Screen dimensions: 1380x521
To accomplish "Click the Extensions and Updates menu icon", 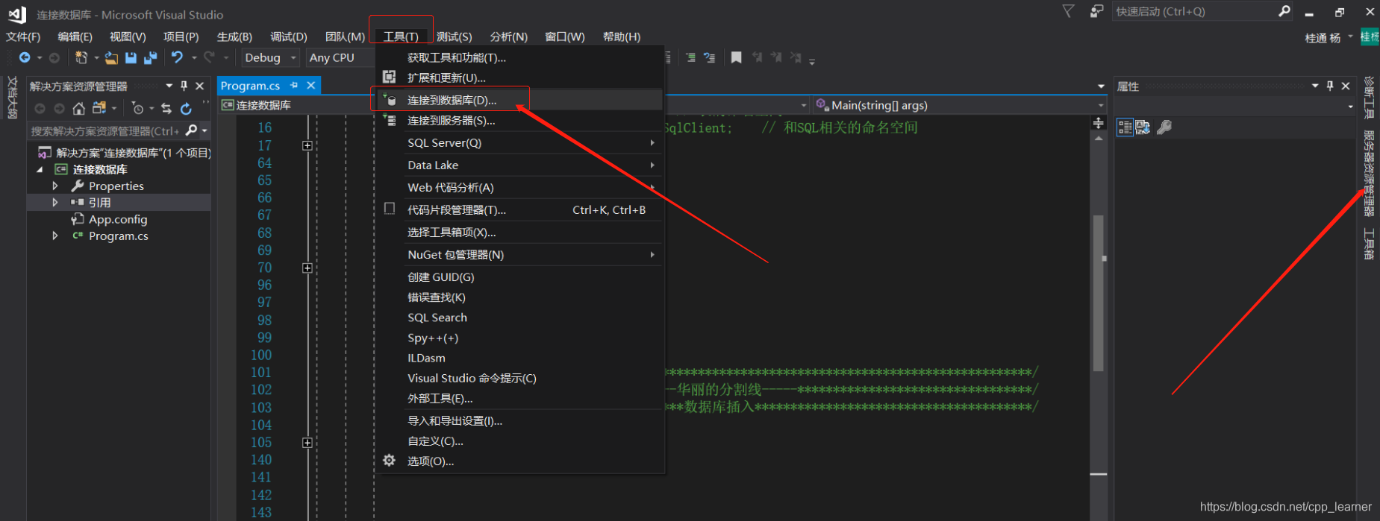I will [x=389, y=77].
